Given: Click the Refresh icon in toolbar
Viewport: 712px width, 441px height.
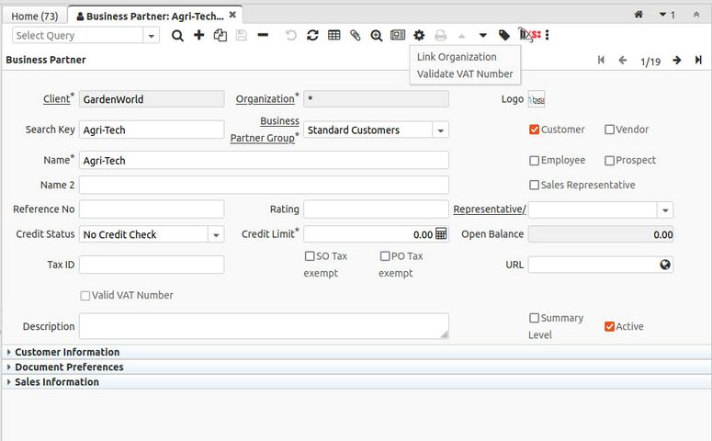Looking at the screenshot, I should pyautogui.click(x=312, y=35).
